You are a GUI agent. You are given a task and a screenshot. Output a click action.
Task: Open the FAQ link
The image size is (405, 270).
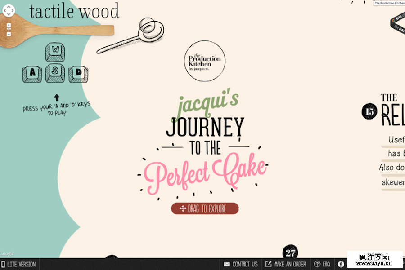pos(325,264)
